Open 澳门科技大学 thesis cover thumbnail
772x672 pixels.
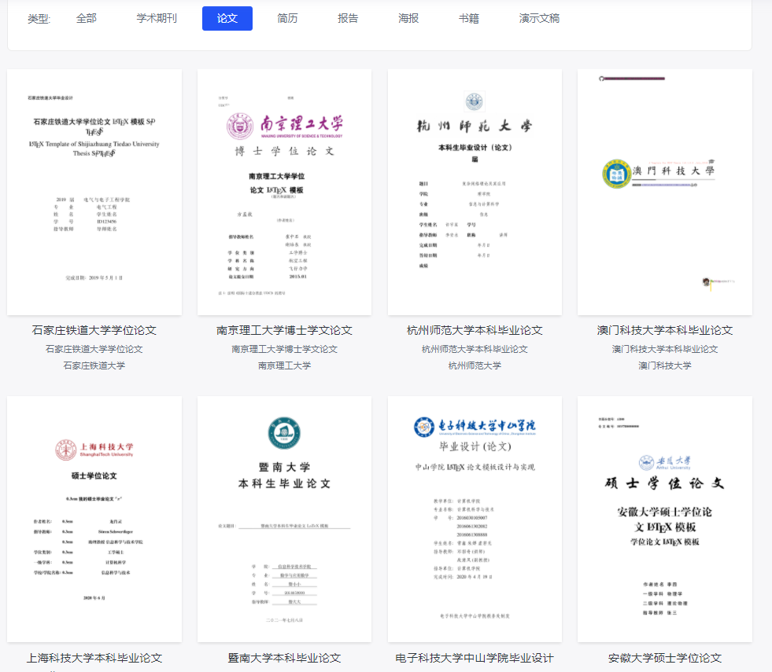pyautogui.click(x=665, y=193)
